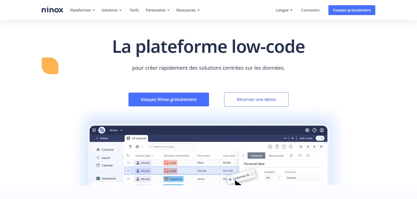The width and height of the screenshot is (417, 199).
Task: Click the Réservez une démo button
Action: 256,99
